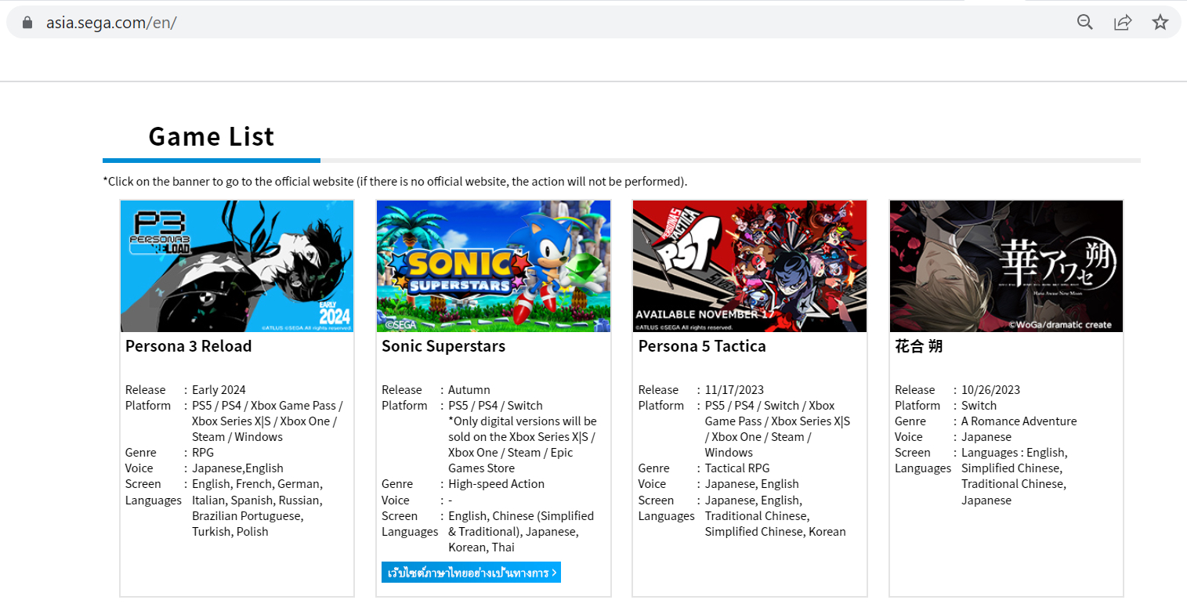Click the 花合 朔 title
This screenshot has height=607, width=1187.
pyautogui.click(x=918, y=346)
